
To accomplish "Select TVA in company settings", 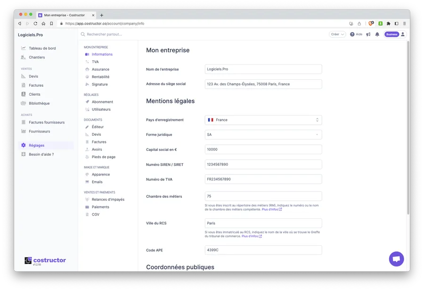I will click(x=95, y=62).
